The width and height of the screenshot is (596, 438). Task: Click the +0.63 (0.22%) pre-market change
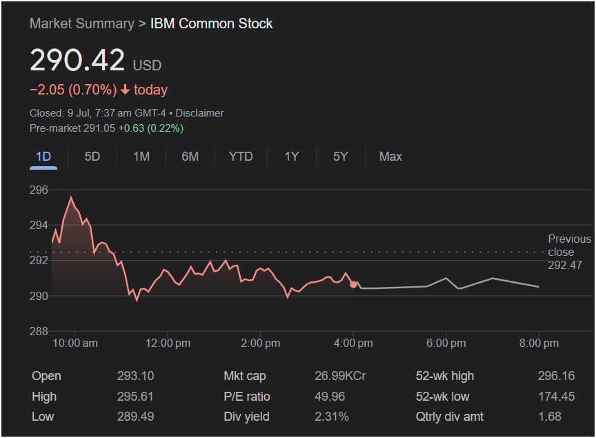click(151, 128)
